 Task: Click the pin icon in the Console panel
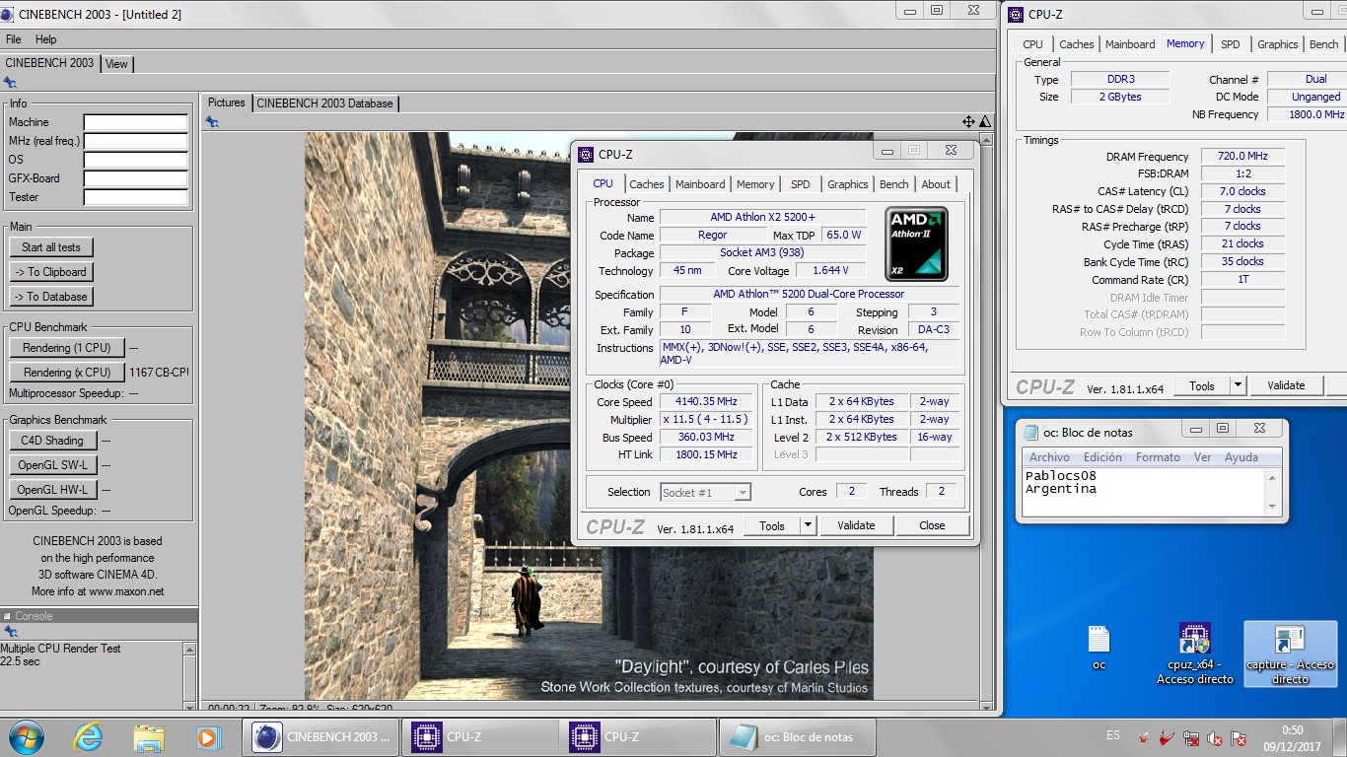point(10,632)
